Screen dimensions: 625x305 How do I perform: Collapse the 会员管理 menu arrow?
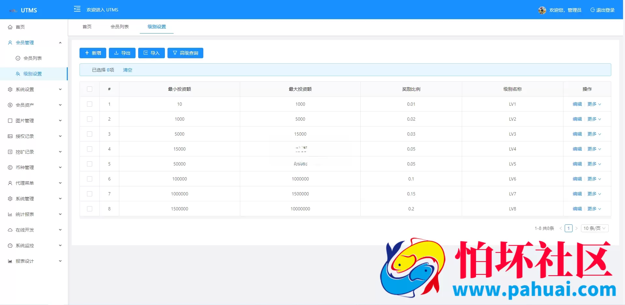[60, 43]
